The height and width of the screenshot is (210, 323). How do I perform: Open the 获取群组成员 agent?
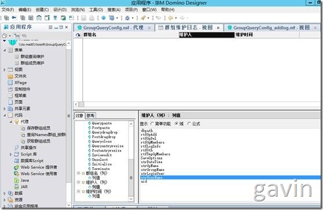pyautogui.click(x=39, y=141)
